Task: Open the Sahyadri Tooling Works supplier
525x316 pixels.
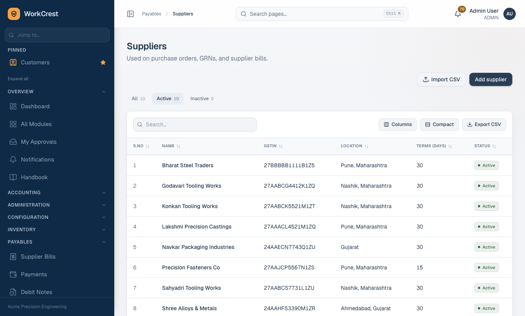Action: (191, 288)
